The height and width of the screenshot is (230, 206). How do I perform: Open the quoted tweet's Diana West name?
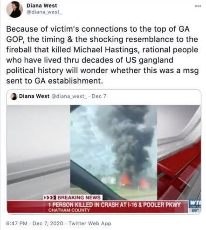click(34, 96)
